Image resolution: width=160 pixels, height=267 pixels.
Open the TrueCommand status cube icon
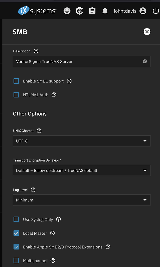80,11
